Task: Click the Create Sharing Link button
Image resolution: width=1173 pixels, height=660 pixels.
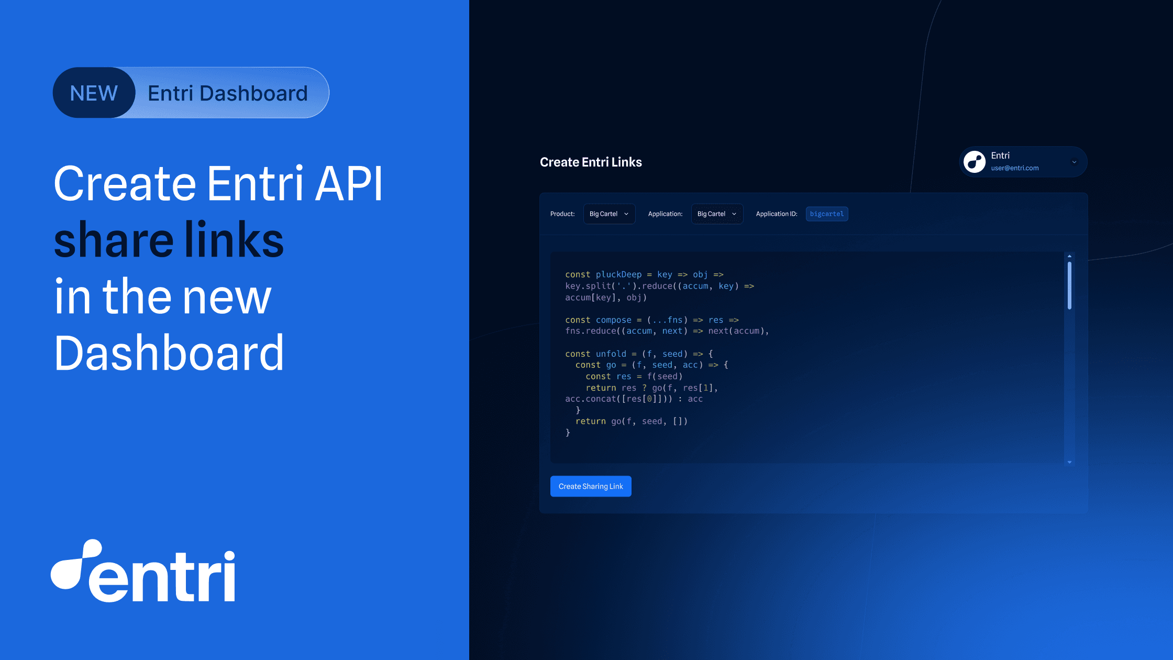Action: (591, 486)
